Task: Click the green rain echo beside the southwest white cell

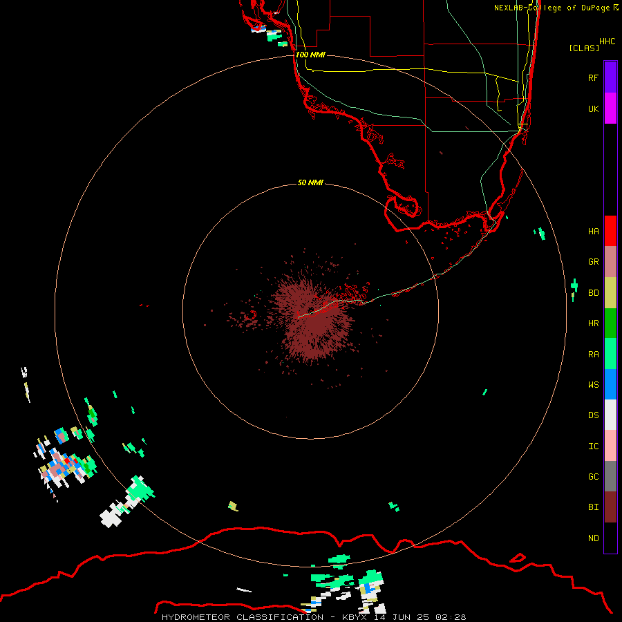Action: click(x=140, y=489)
